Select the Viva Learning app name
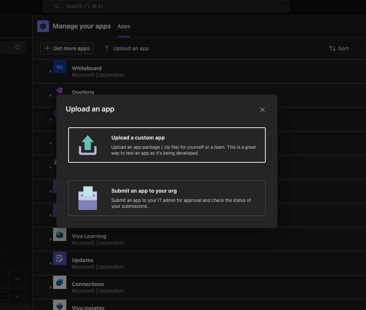 [89, 236]
